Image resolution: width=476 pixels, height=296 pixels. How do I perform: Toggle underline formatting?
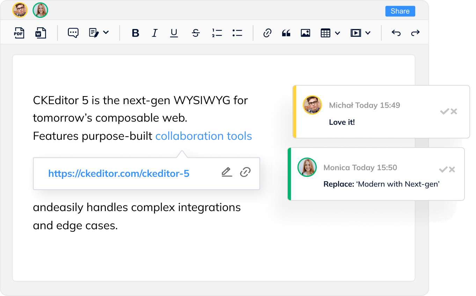(x=174, y=33)
